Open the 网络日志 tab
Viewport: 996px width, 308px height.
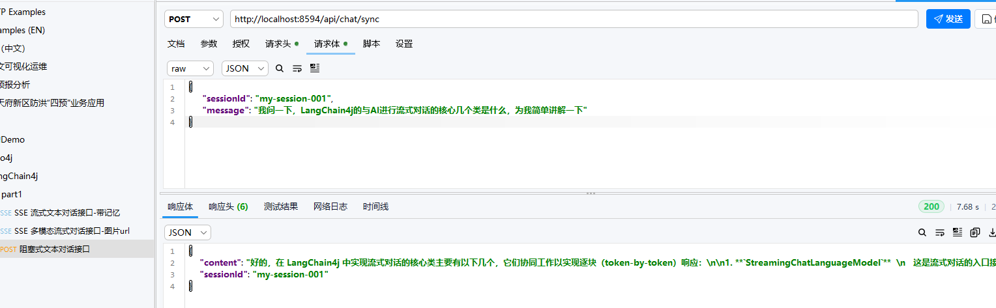tap(330, 206)
